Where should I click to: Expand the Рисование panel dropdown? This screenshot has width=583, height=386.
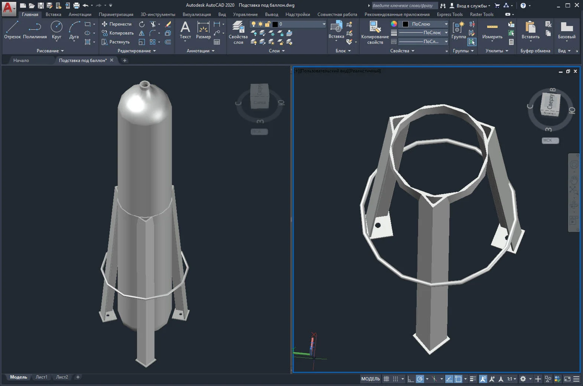point(50,51)
